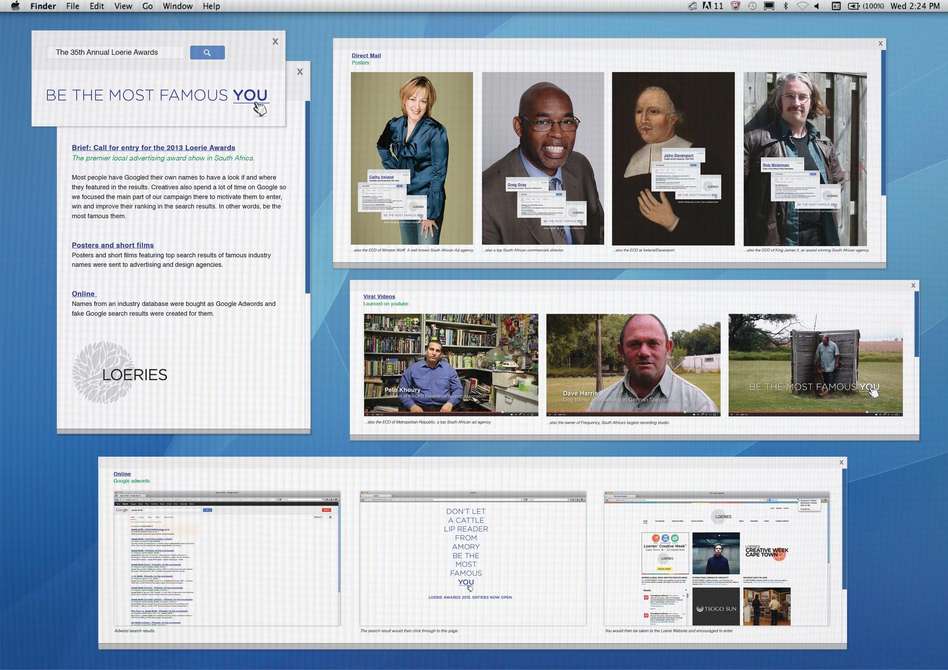Click the Direct Mail window scrollbar
Image resolution: width=948 pixels, height=670 pixels.
[x=883, y=123]
